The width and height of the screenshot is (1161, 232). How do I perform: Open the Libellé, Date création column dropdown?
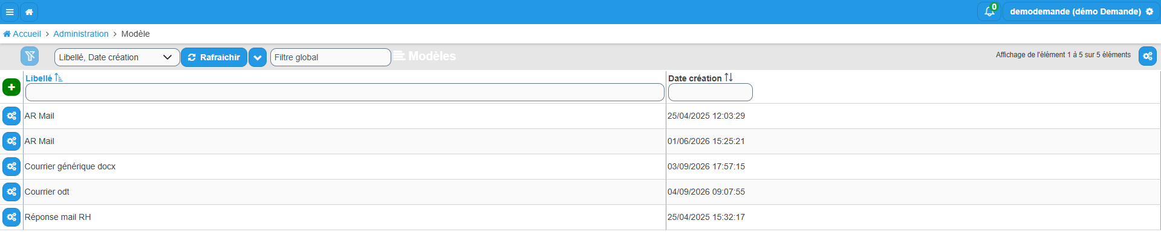(x=117, y=57)
